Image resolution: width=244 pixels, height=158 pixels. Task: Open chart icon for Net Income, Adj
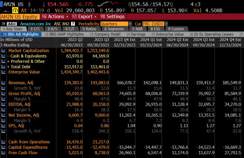(x=3, y=115)
